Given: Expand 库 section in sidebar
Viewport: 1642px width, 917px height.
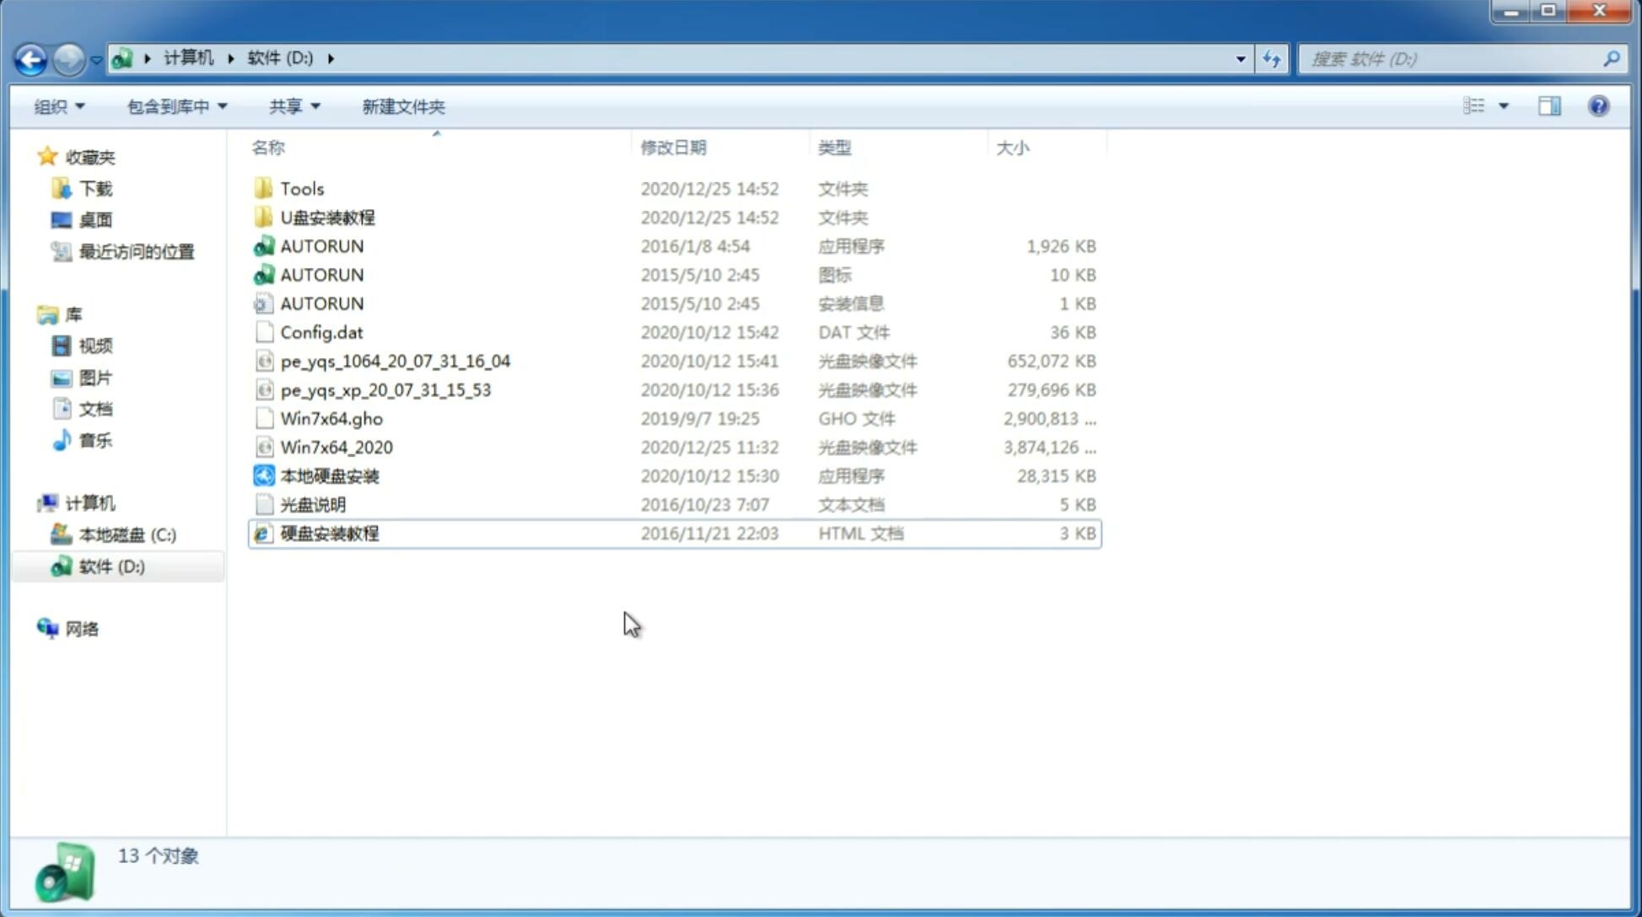Looking at the screenshot, I should [33, 314].
